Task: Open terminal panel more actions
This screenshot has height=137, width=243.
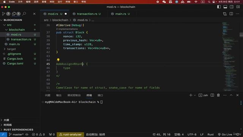Action: point(225,95)
